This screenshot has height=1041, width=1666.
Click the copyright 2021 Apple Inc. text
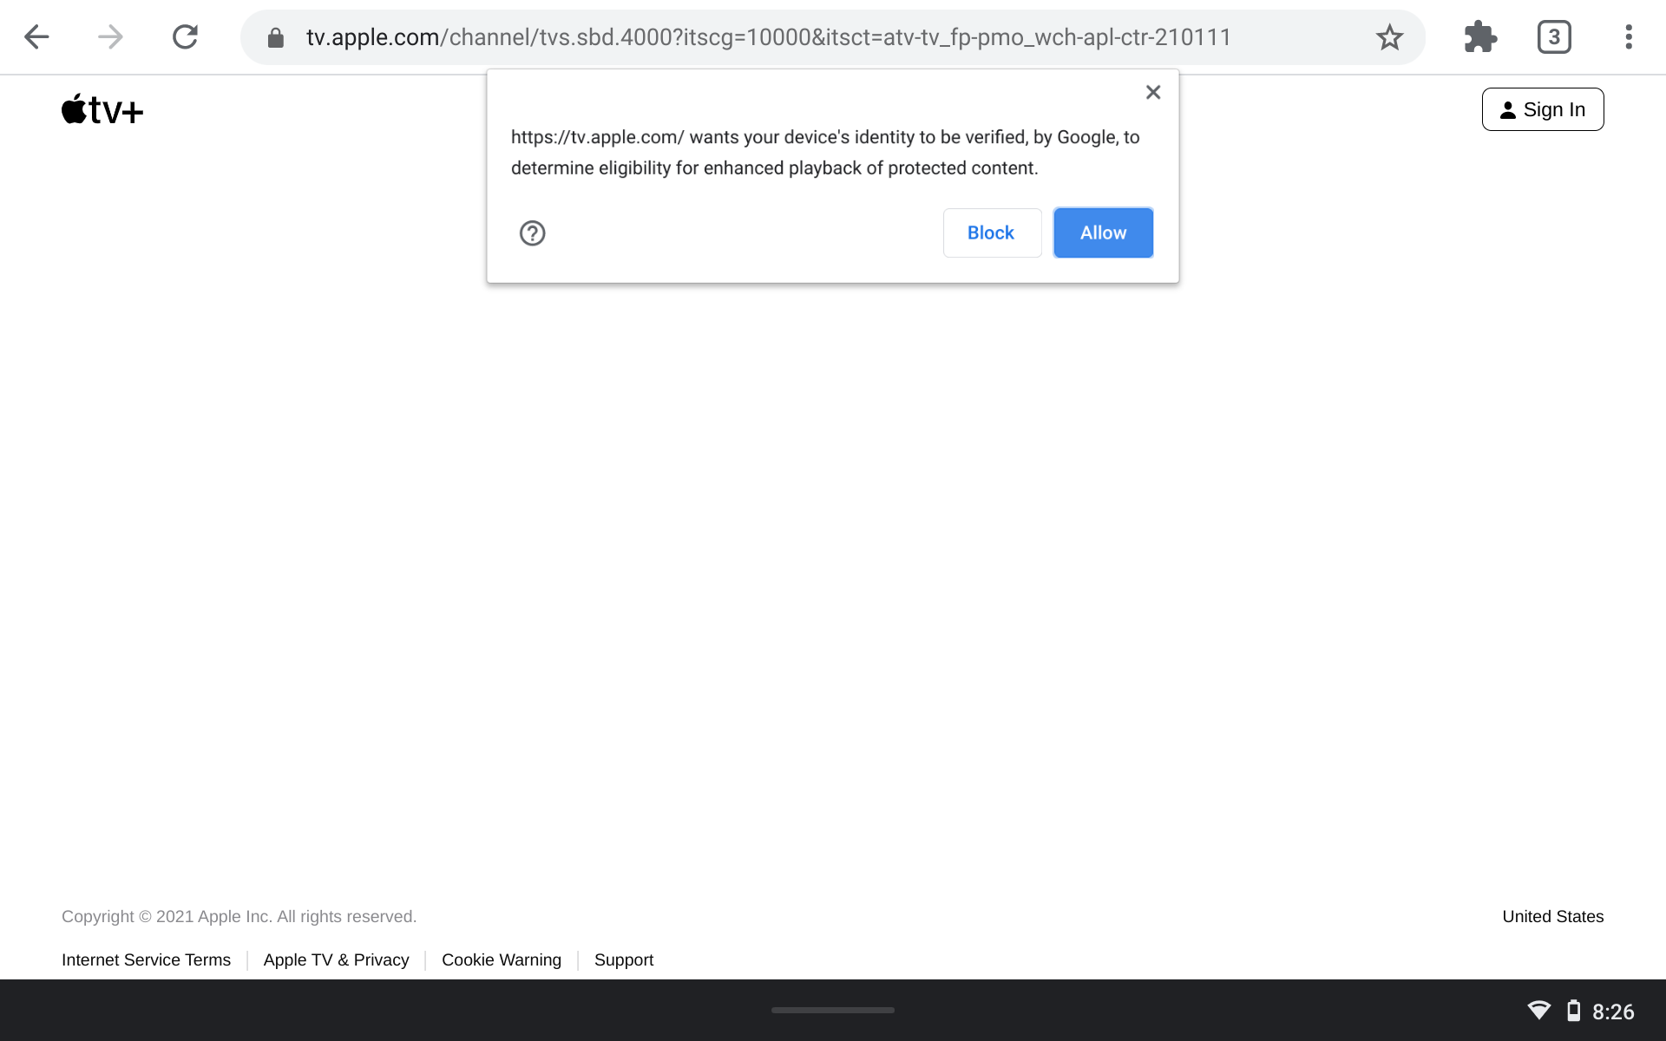coord(239,916)
